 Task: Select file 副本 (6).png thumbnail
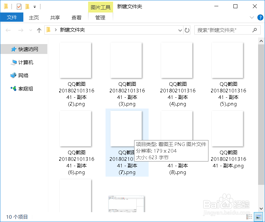click(75, 129)
